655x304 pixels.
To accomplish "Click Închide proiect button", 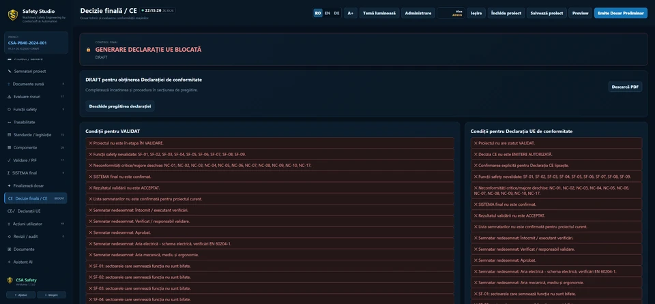I will click(x=506, y=13).
